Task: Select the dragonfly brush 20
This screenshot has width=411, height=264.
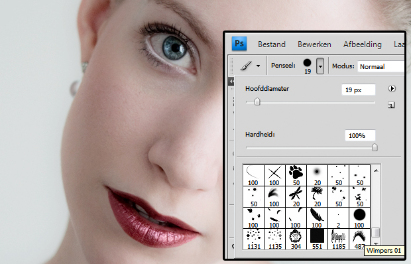Action: (296, 196)
